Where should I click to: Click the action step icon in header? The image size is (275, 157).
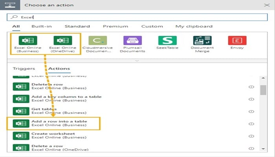pyautogui.click(x=10, y=5)
